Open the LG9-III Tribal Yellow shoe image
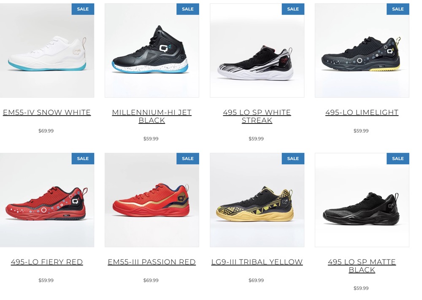 point(257,200)
